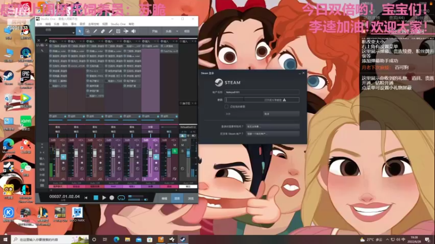Expand main channel post-section dropdown
This screenshot has width=435, height=244.
coord(192,103)
